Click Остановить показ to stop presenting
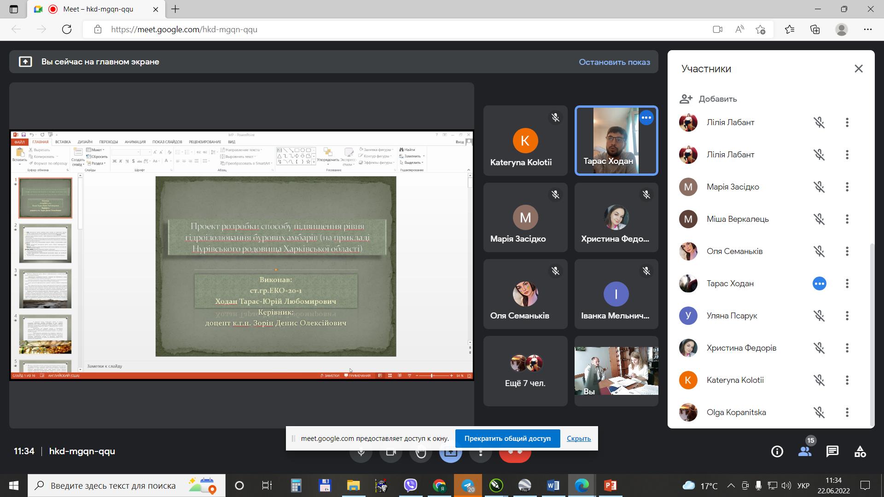The width and height of the screenshot is (884, 497). [x=614, y=62]
